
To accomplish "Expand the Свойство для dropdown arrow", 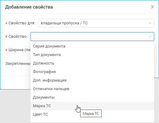I will (150, 23).
